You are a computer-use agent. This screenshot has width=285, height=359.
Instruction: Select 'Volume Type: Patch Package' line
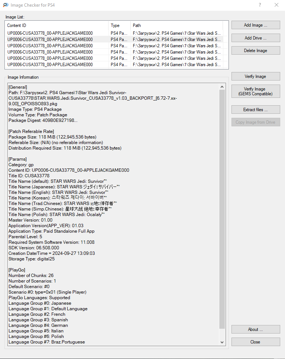coord(38,115)
